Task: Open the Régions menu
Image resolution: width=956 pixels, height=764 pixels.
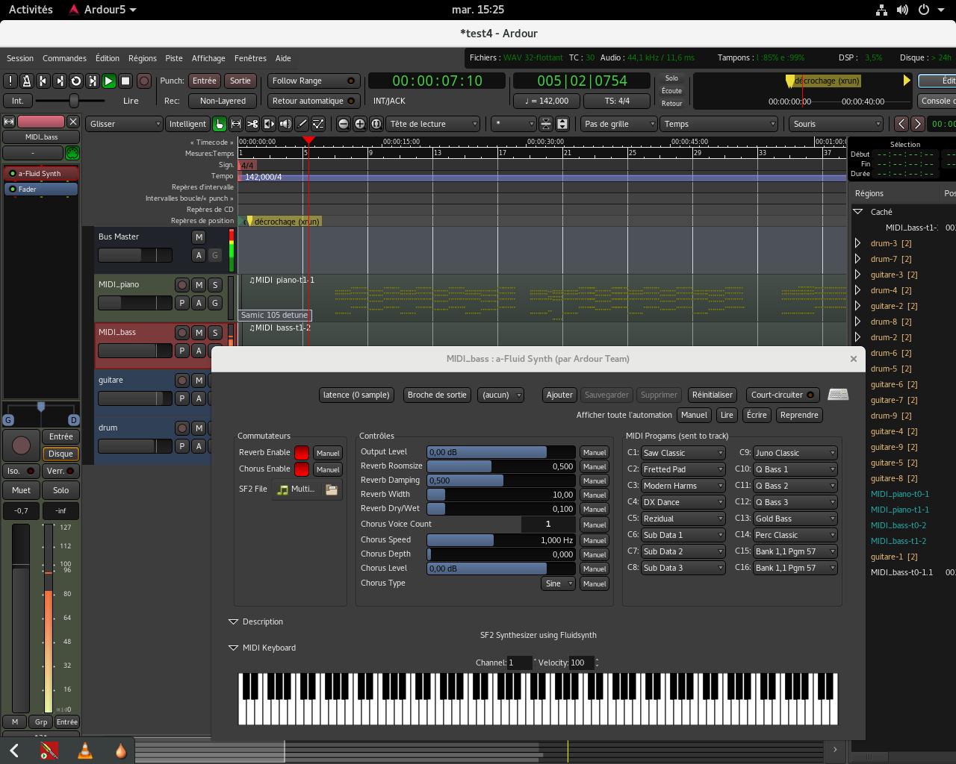Action: (142, 58)
